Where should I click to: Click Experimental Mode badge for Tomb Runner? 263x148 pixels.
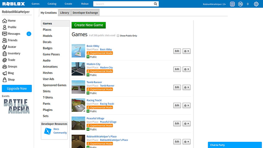100,89
